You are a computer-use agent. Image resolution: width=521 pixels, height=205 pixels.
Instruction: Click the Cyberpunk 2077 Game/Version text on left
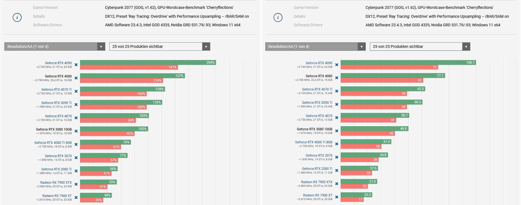pyautogui.click(x=169, y=7)
